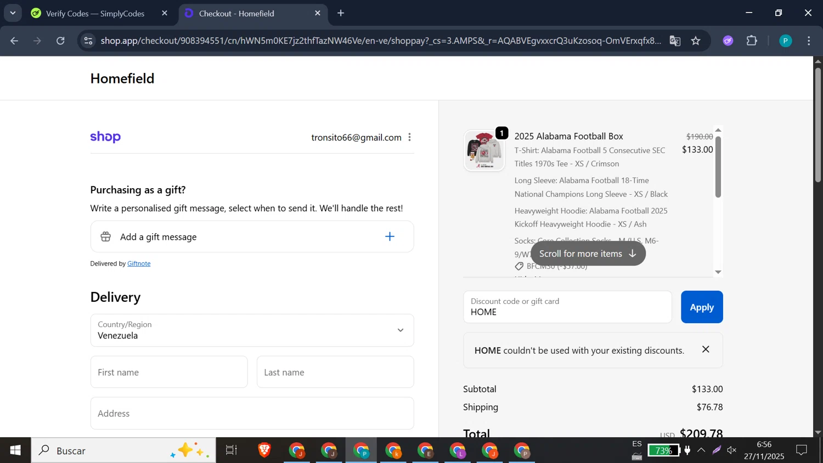Focus the Last name field
Viewport: 823px width, 463px height.
click(335, 372)
